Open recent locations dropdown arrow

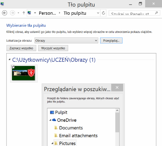coord(18,13)
